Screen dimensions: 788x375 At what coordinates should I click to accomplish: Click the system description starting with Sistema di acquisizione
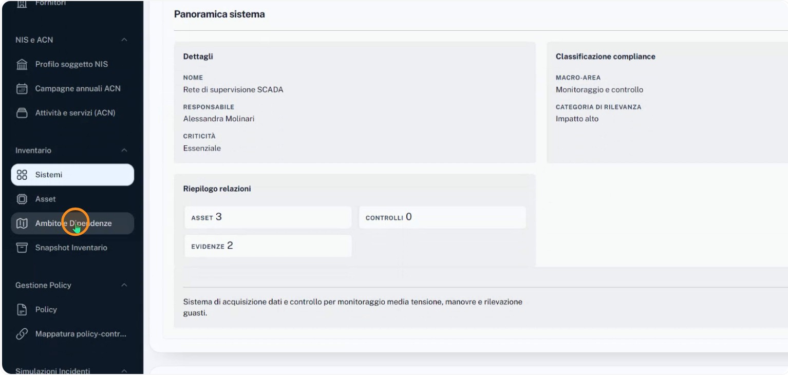[353, 307]
